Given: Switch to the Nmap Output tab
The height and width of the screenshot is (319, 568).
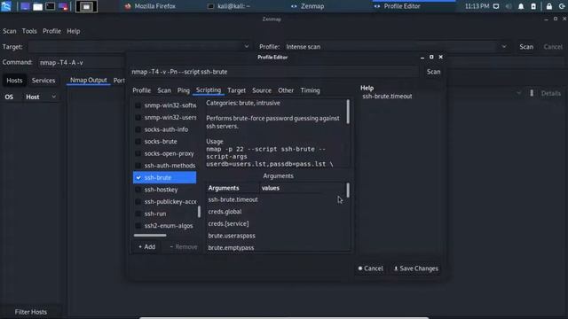Looking at the screenshot, I should [x=89, y=81].
